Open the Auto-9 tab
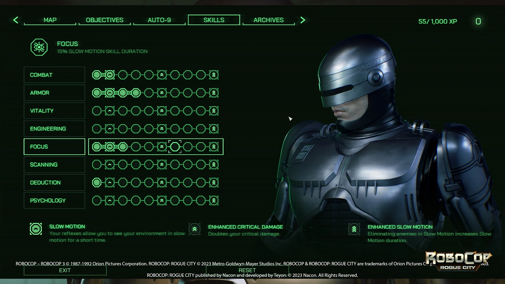The width and height of the screenshot is (505, 284). tap(159, 20)
